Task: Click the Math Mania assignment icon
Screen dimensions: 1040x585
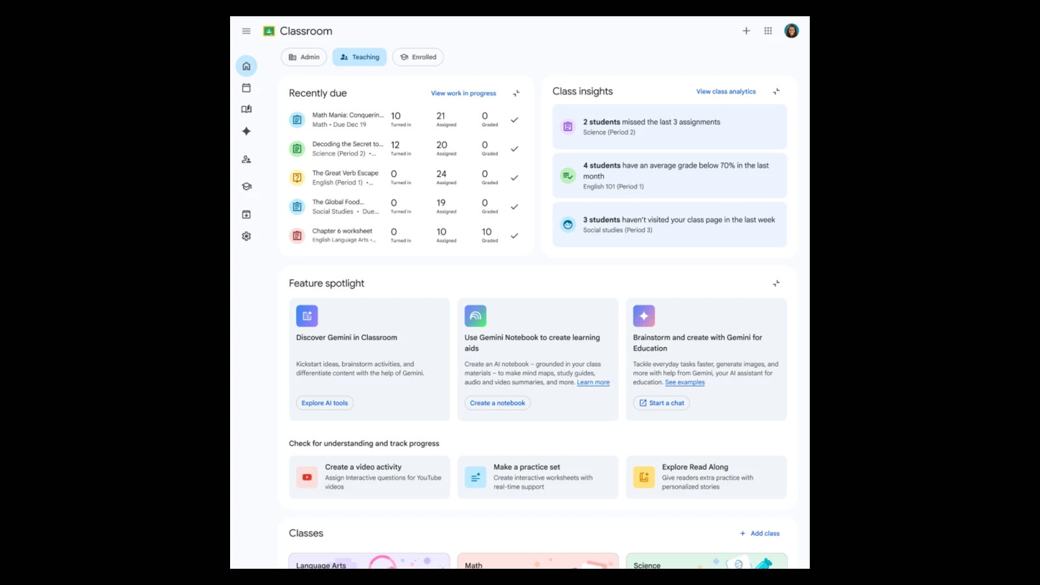Action: click(x=297, y=120)
